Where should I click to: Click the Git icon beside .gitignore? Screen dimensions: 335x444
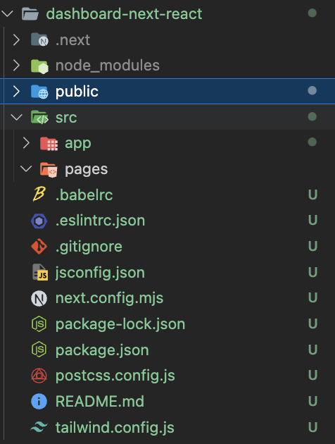point(39,247)
